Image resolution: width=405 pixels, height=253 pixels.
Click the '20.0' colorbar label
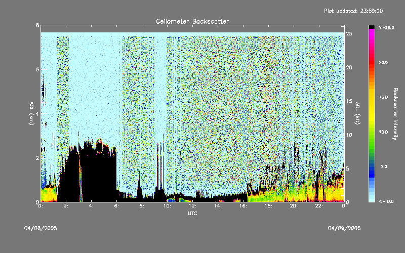click(x=383, y=63)
